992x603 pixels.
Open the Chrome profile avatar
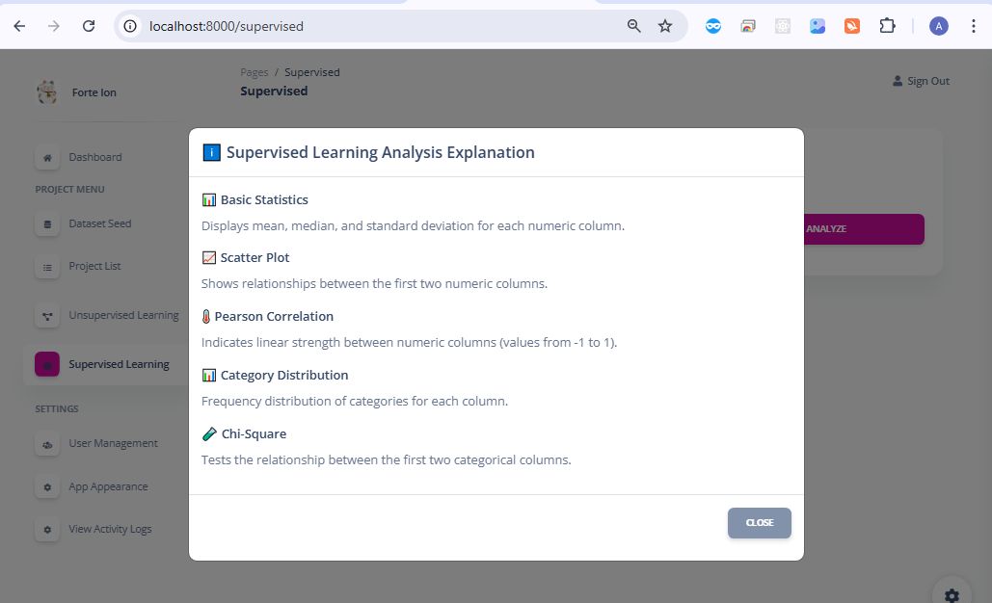pos(939,26)
